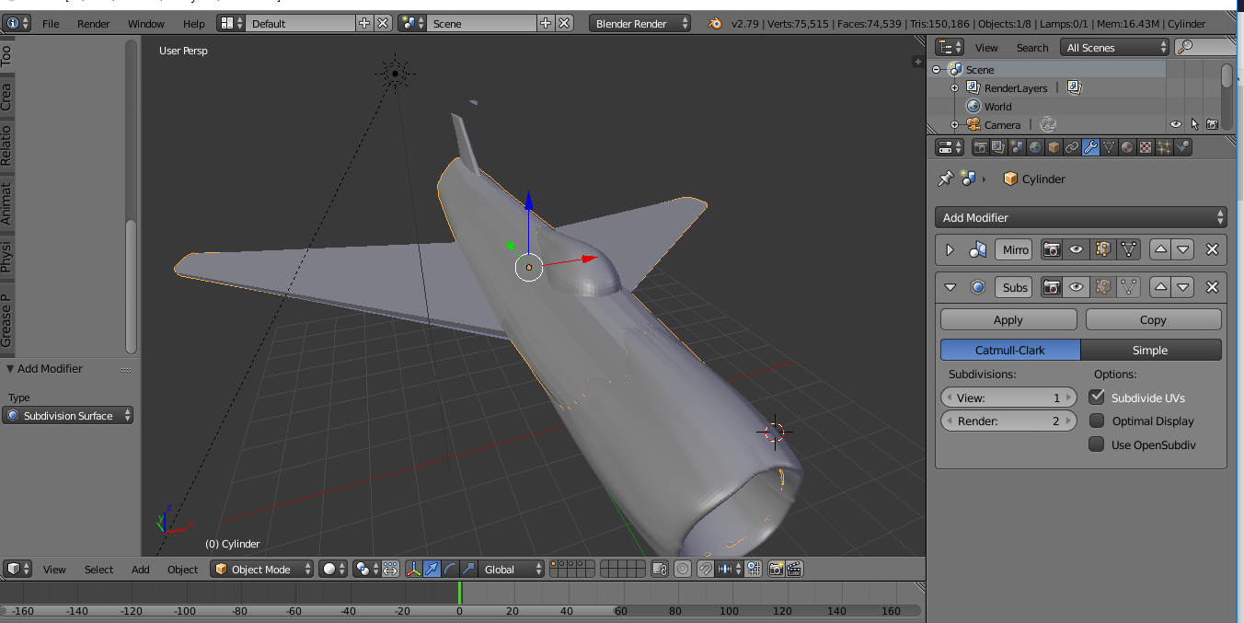Toggle Mirror modifier viewport eye visibility
The height and width of the screenshot is (623, 1244).
1076,249
